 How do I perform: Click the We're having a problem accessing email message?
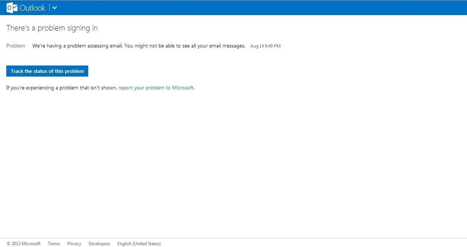[x=139, y=46]
